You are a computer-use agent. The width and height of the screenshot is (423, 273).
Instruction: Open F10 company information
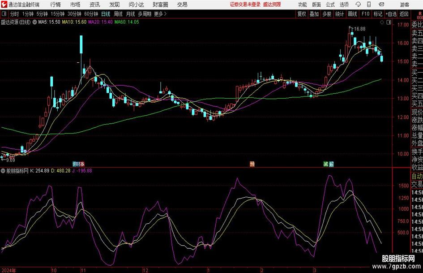pos(366,14)
